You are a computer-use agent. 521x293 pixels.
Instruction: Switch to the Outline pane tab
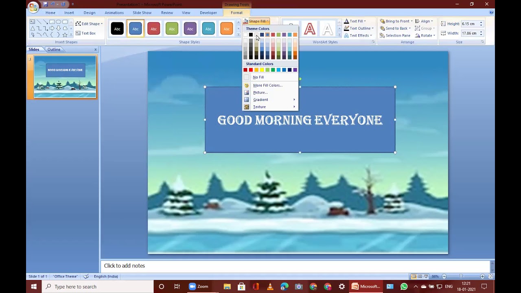54,50
